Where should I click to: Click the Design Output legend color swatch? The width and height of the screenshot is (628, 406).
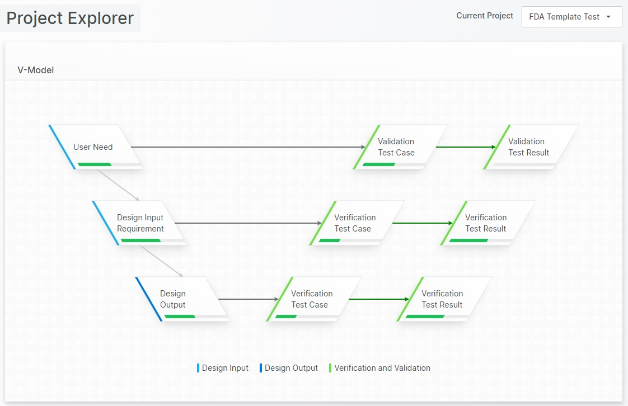point(261,368)
